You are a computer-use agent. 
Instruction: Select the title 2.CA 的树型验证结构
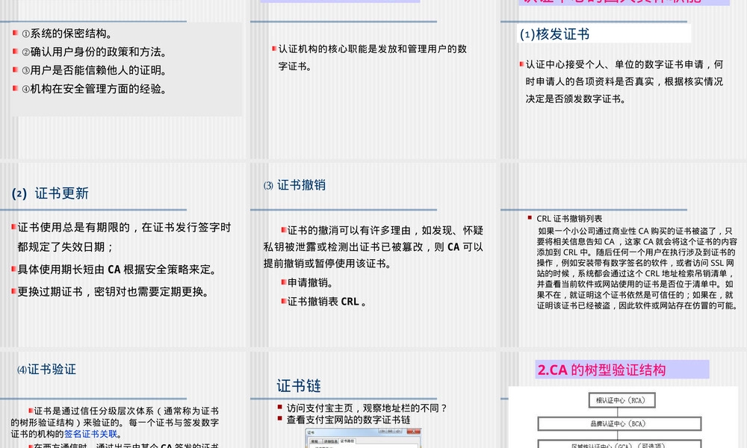(x=601, y=370)
